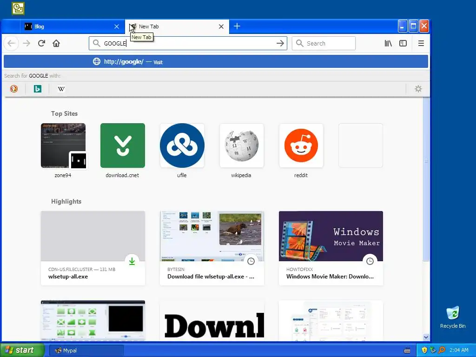Select the New Tab tab
The image size is (476, 357).
[177, 26]
